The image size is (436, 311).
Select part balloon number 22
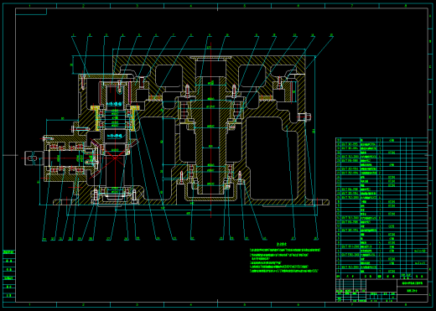[x=192, y=239]
